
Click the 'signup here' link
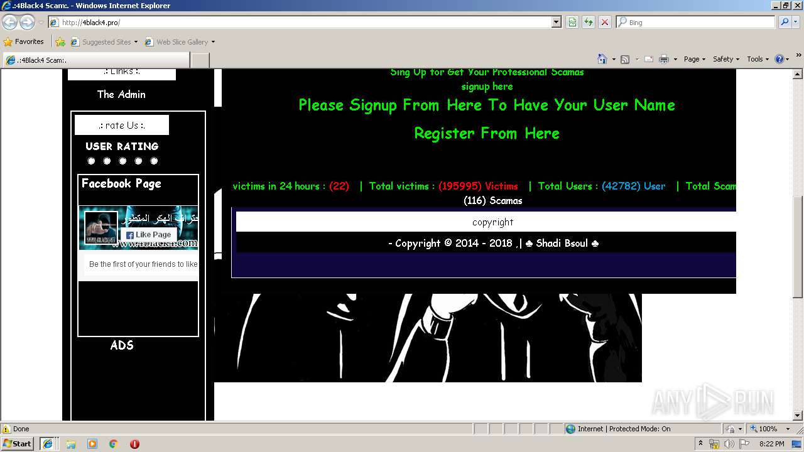(487, 87)
